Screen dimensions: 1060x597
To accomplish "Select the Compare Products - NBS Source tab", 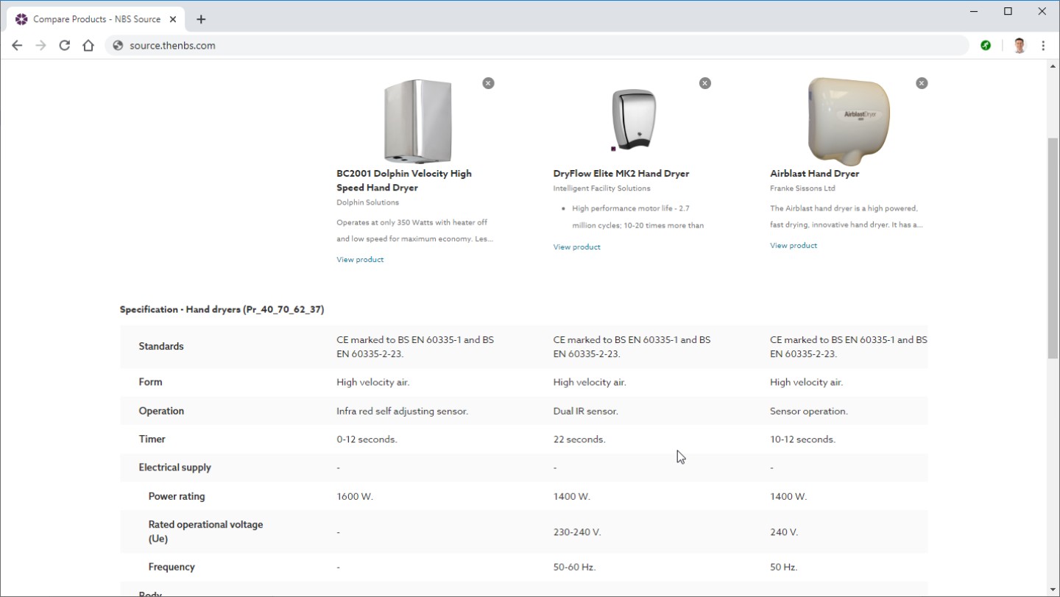I will click(96, 19).
